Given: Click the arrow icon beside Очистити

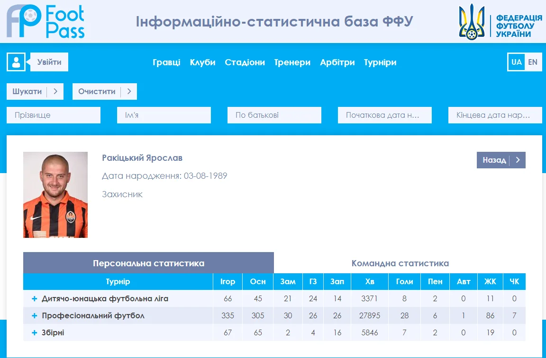Looking at the screenshot, I should click(x=129, y=92).
